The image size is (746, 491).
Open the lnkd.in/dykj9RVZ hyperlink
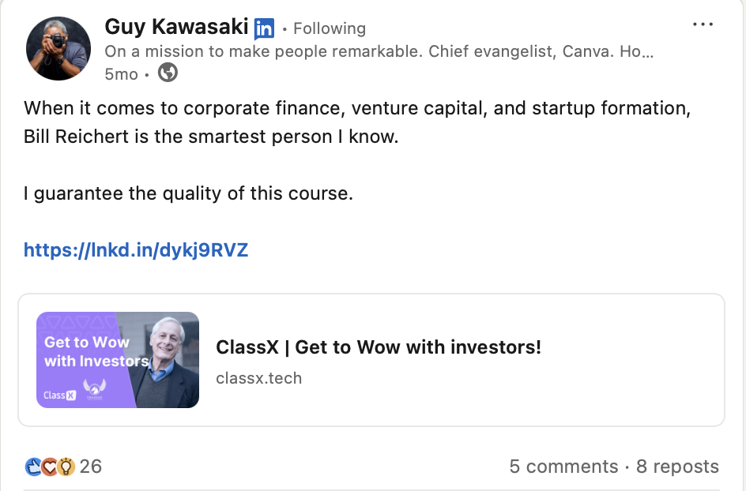tap(136, 251)
